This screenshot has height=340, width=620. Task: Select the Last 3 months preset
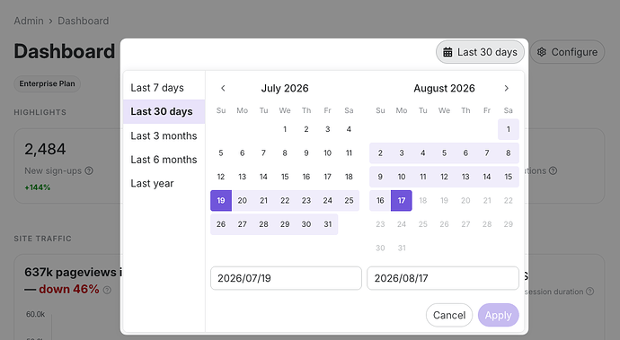tap(164, 135)
